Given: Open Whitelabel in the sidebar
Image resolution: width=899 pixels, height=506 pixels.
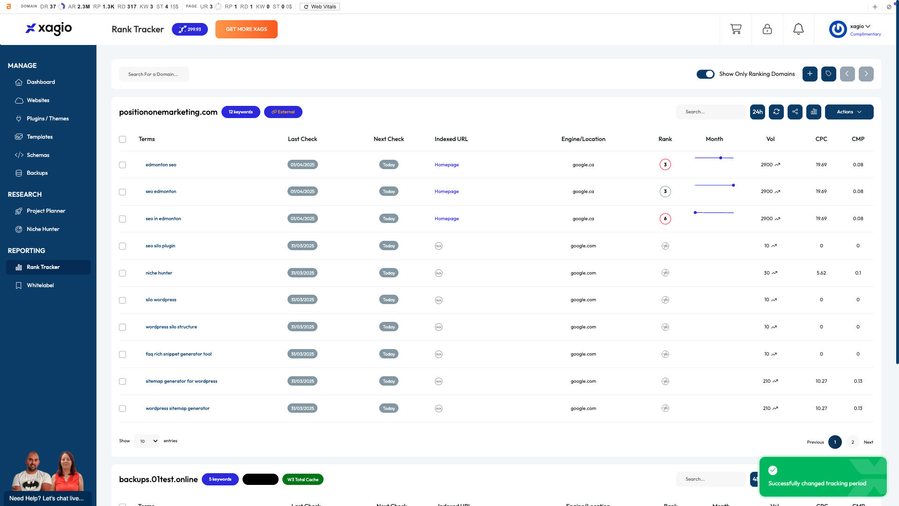Looking at the screenshot, I should [x=40, y=285].
